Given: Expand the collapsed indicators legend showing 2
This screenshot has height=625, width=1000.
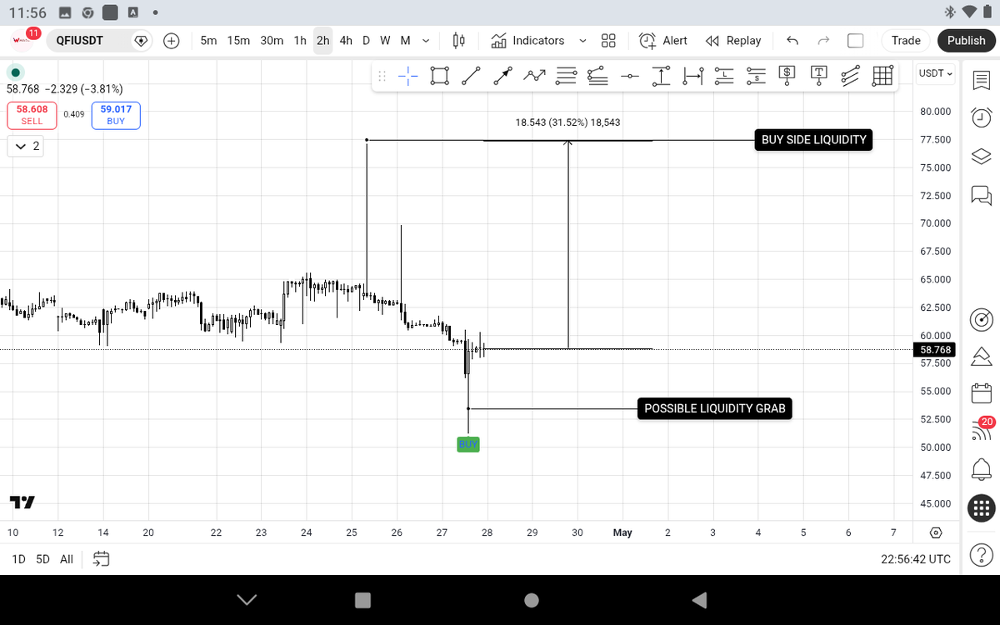Looking at the screenshot, I should point(27,147).
